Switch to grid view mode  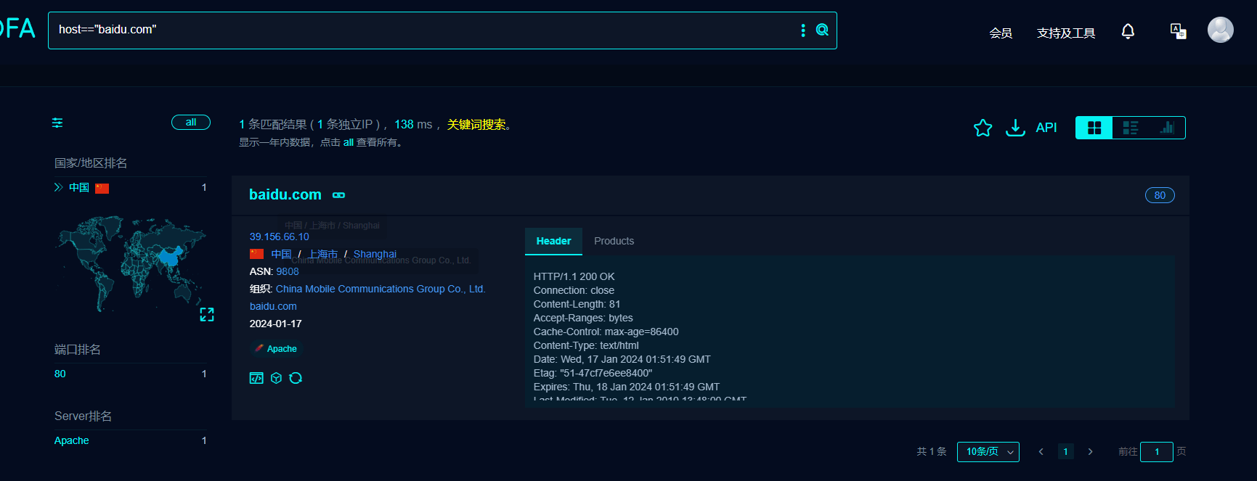1094,128
